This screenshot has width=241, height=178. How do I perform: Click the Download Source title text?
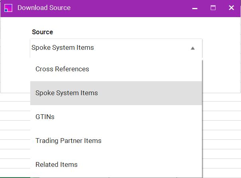pos(44,8)
